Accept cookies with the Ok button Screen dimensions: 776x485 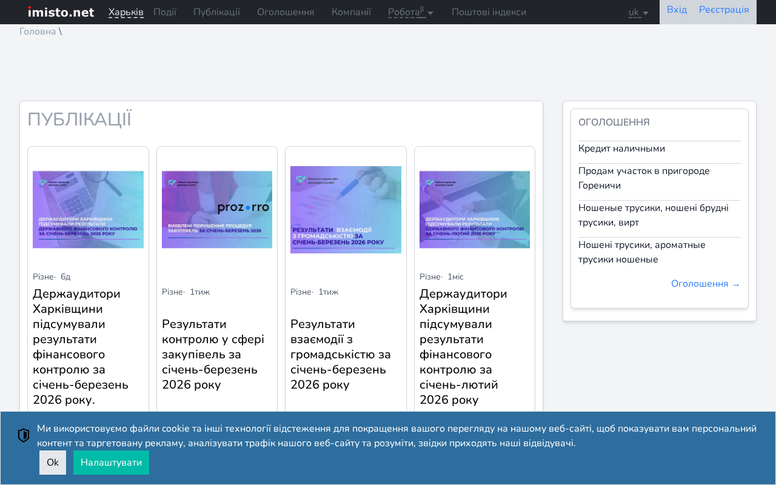[x=53, y=463]
